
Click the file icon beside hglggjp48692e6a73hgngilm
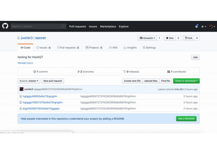21,96
